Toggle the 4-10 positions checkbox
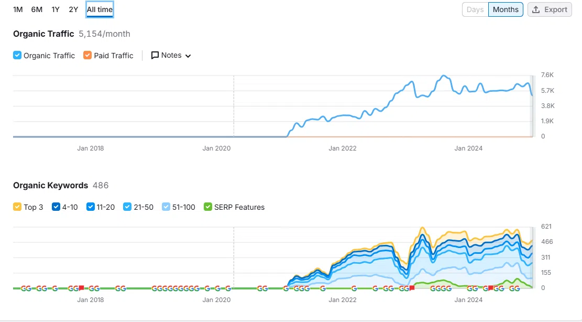 [x=56, y=207]
